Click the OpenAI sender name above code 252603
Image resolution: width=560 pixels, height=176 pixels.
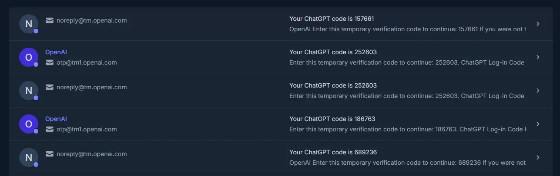[56, 52]
